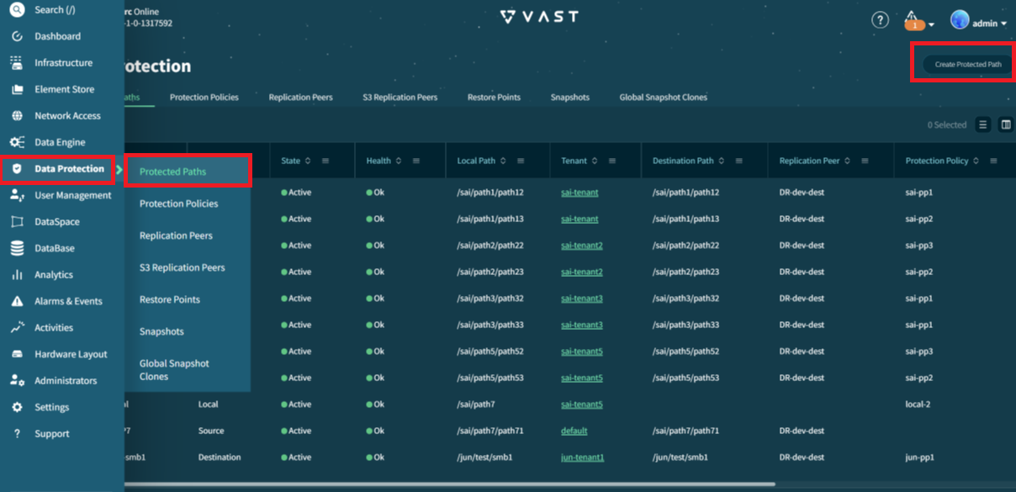1016x492 pixels.
Task: Open Data Engine from the sidebar
Action: (60, 142)
